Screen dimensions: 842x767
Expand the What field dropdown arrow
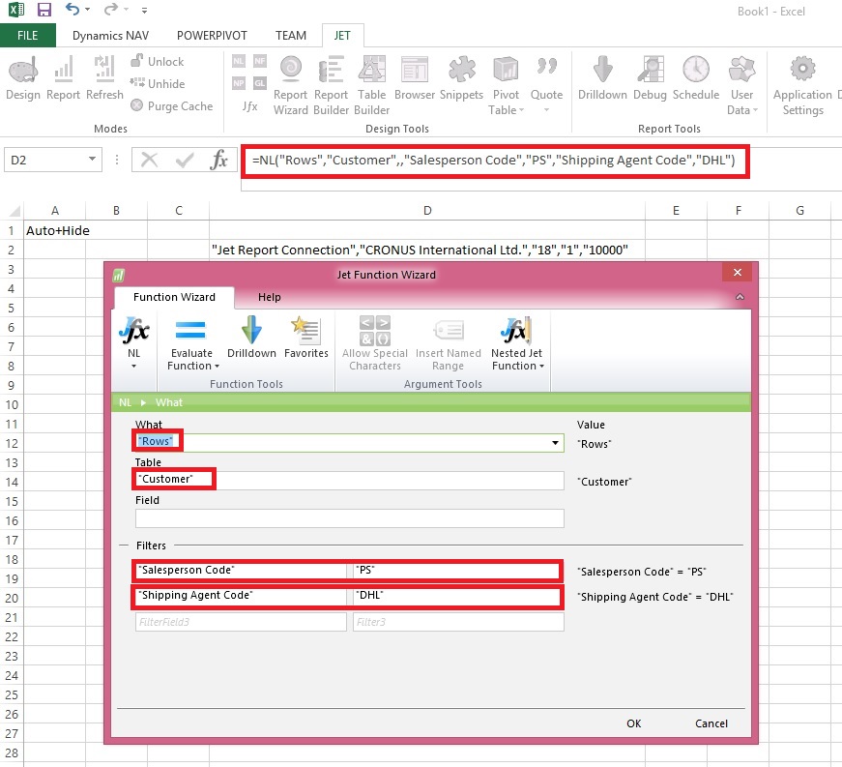(x=555, y=443)
